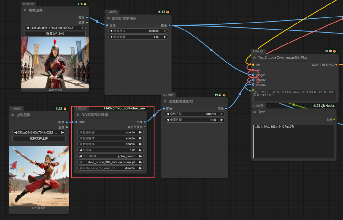Viewport: 343px width, 220px height.
Task: Collapse the Text node via its title dot
Action: click(255, 112)
